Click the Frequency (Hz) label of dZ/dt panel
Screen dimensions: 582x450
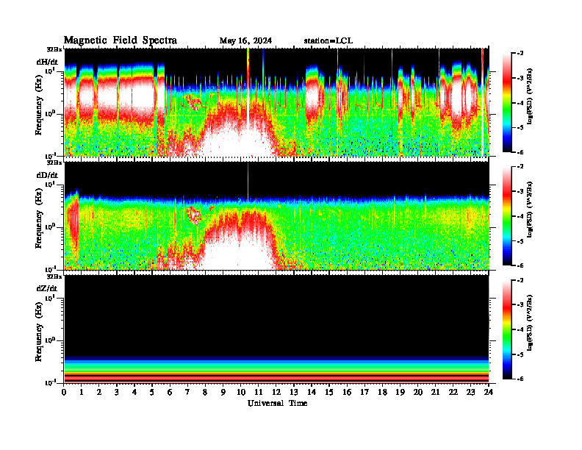tap(39, 333)
